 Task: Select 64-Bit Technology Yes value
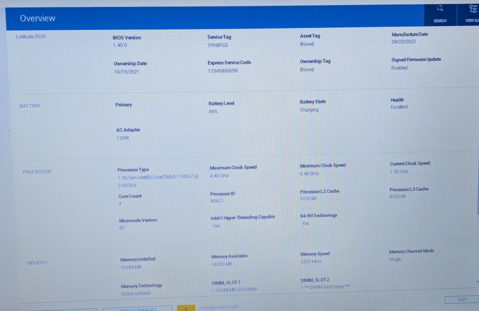(x=306, y=223)
